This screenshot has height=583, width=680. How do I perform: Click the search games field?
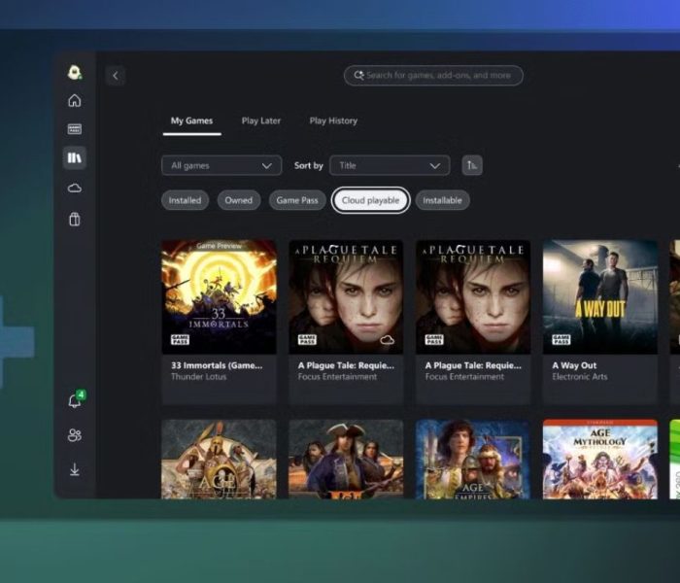tap(433, 76)
